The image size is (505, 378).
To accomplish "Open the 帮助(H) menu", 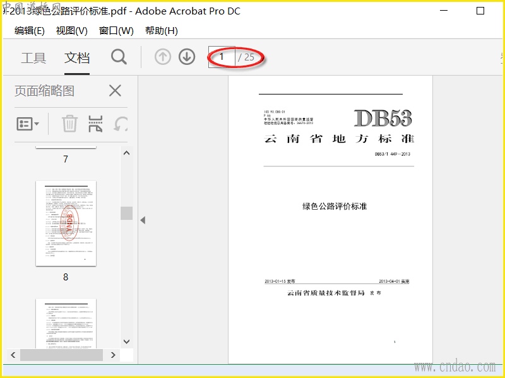I will 162,31.
